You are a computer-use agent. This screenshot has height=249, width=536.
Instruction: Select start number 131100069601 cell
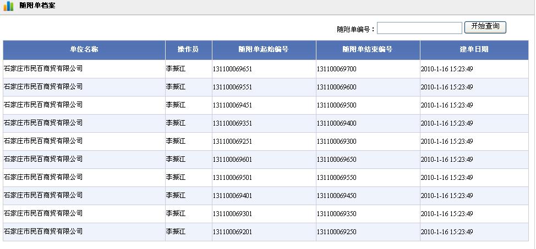tap(232, 160)
